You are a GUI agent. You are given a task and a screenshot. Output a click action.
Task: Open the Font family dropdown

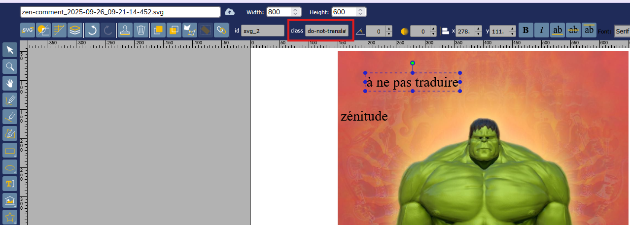click(x=621, y=31)
